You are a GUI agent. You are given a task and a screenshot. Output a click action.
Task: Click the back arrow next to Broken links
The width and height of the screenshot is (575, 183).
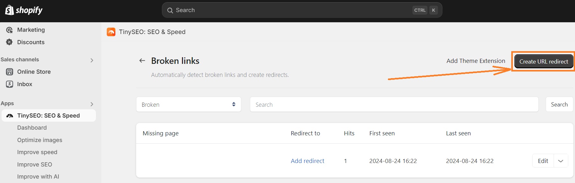(x=142, y=60)
